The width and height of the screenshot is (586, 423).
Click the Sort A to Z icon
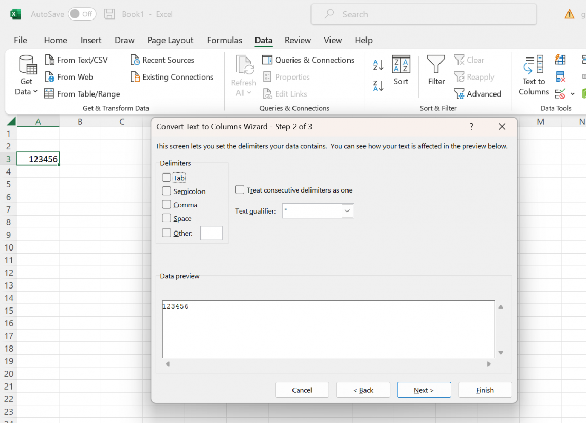[378, 65]
